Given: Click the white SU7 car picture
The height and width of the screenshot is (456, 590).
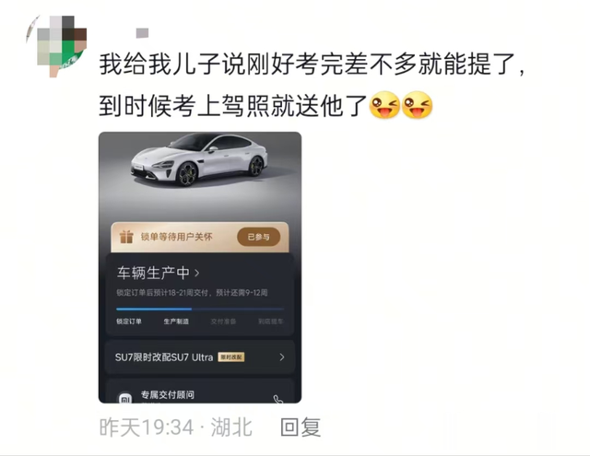Looking at the screenshot, I should 199,159.
